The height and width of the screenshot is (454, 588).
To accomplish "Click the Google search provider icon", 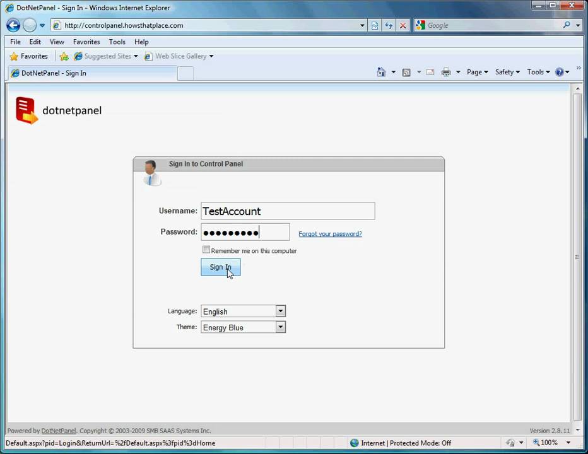I will coord(420,25).
